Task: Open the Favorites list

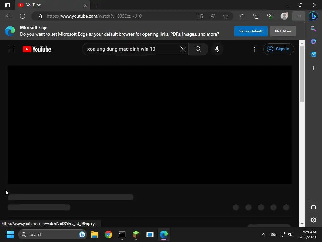Action: point(242,16)
